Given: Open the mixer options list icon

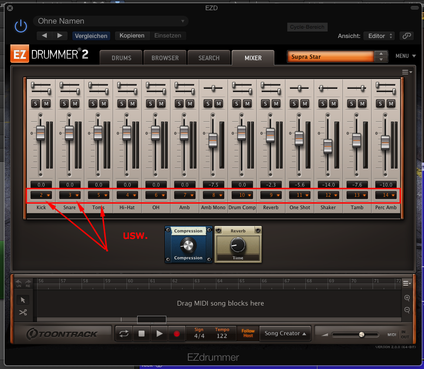Looking at the screenshot, I should [407, 72].
